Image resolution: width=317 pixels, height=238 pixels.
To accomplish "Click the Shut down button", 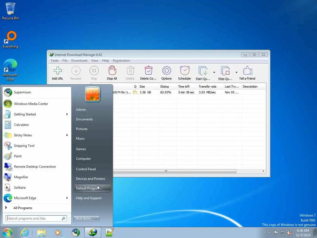I will pos(83,218).
